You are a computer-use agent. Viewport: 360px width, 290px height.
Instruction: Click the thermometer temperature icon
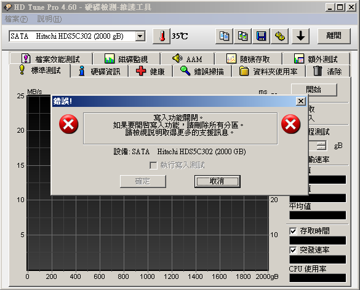[x=162, y=36]
